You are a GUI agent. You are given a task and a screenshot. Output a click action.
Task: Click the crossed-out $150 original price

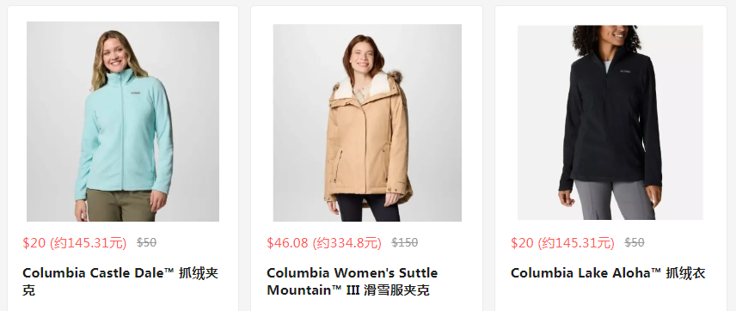pos(405,243)
